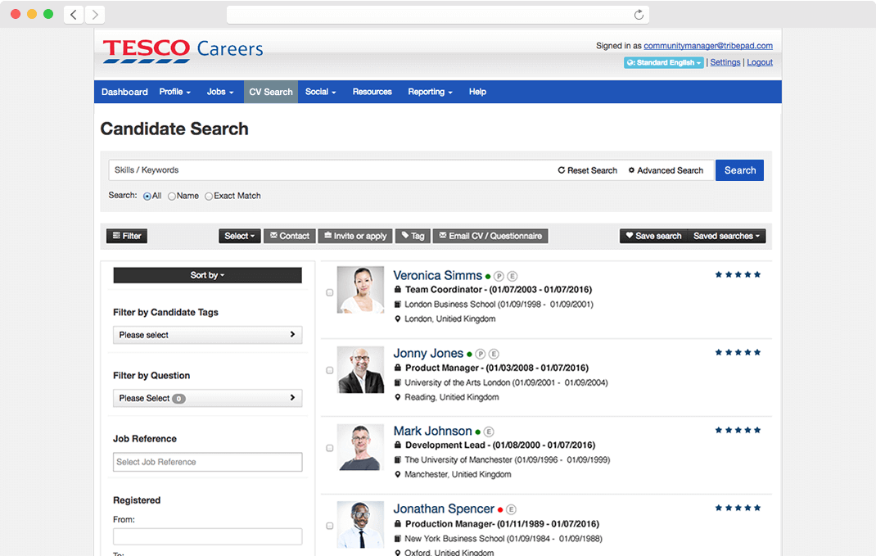876x556 pixels.
Task: Click the location pin for Mark Johnson
Action: coord(397,473)
